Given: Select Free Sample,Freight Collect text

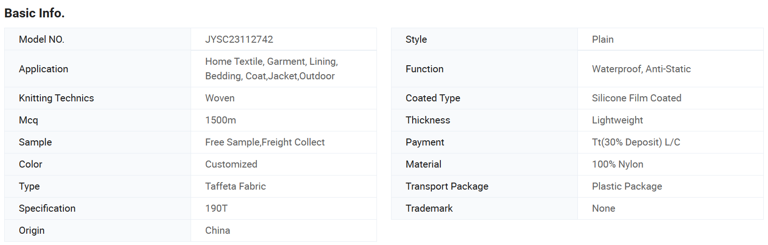Looking at the screenshot, I should coord(265,142).
